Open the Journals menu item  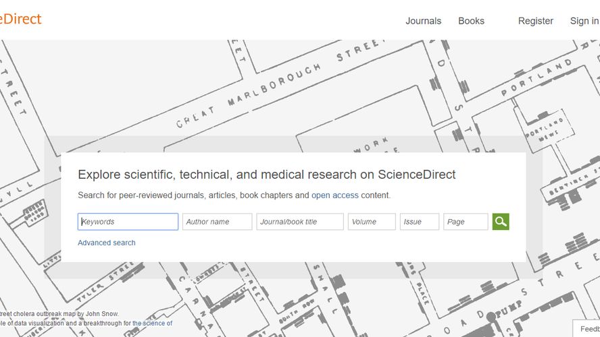[423, 21]
